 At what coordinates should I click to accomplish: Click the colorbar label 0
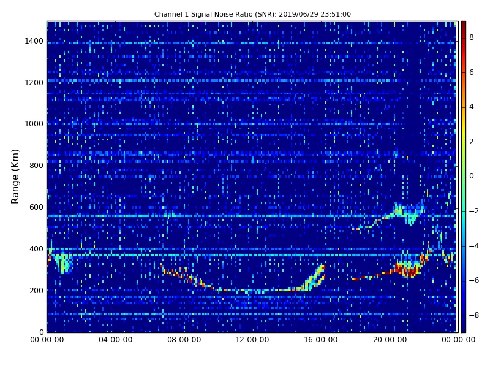[x=472, y=176]
